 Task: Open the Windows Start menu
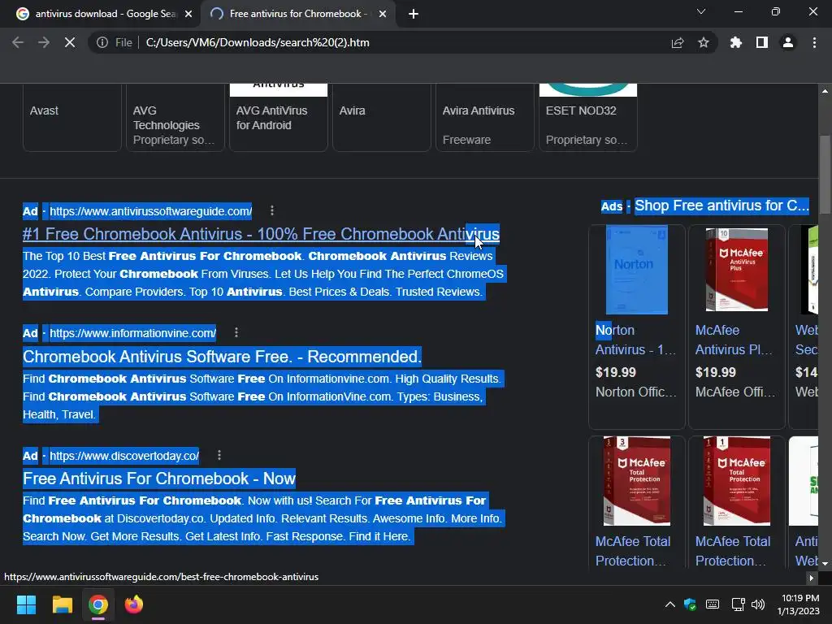click(x=26, y=604)
